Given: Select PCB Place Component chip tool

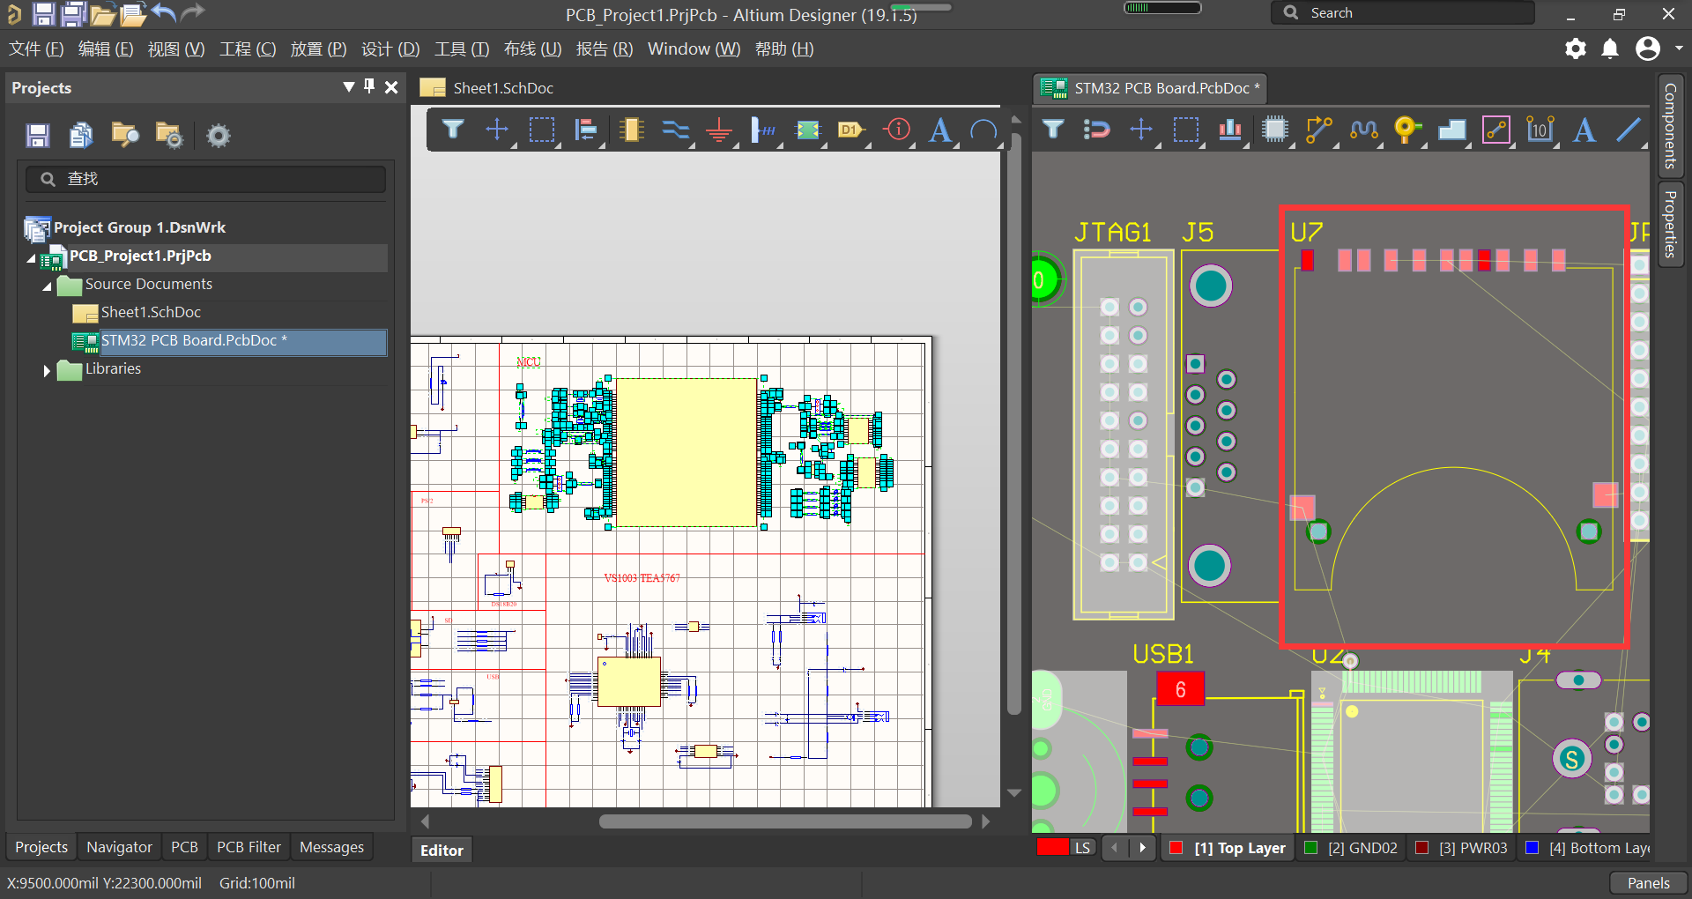Looking at the screenshot, I should [1274, 130].
